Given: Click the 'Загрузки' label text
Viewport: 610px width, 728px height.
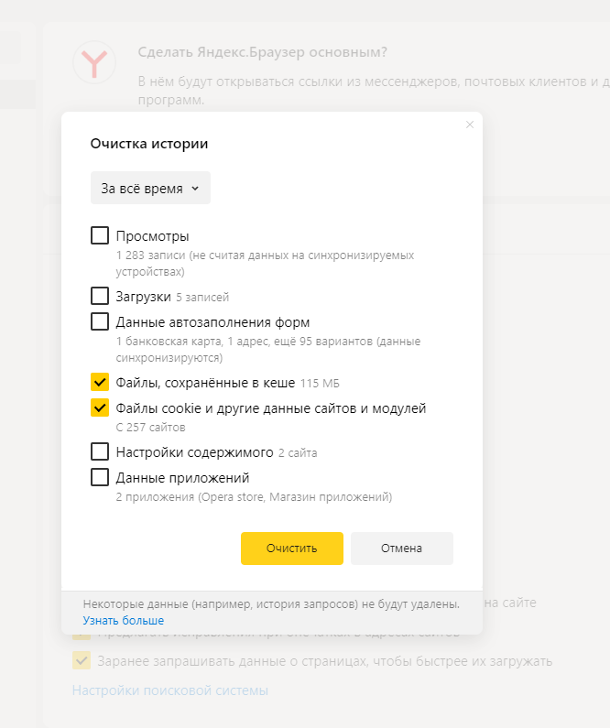Looking at the screenshot, I should coord(144,297).
